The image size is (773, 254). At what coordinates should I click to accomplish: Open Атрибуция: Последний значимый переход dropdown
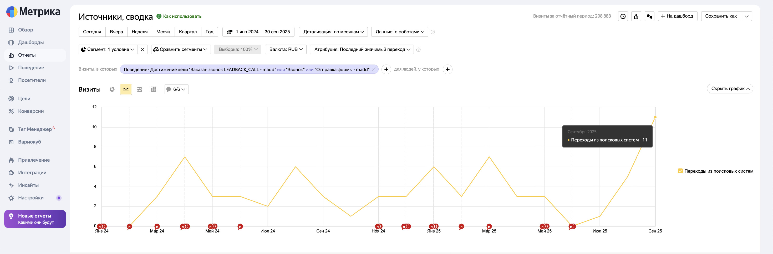[362, 49]
